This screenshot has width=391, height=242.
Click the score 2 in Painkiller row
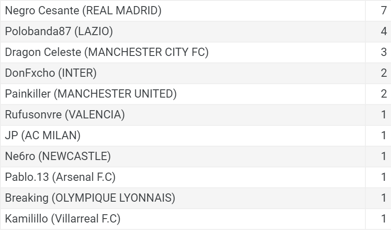pyautogui.click(x=384, y=94)
